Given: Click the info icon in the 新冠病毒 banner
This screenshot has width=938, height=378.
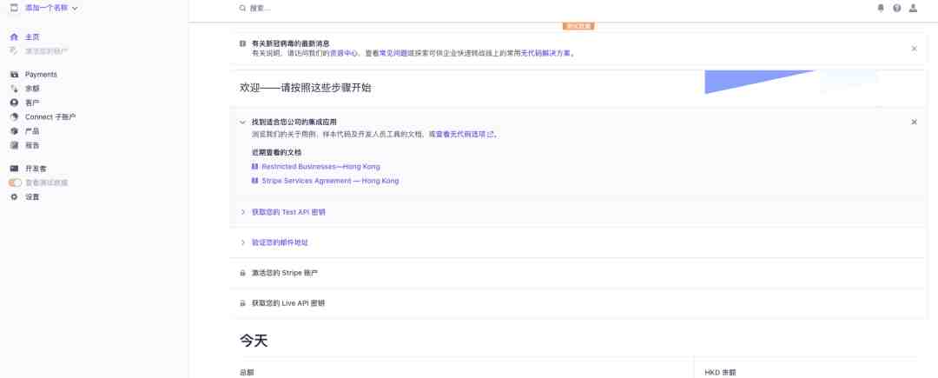Looking at the screenshot, I should coord(242,43).
